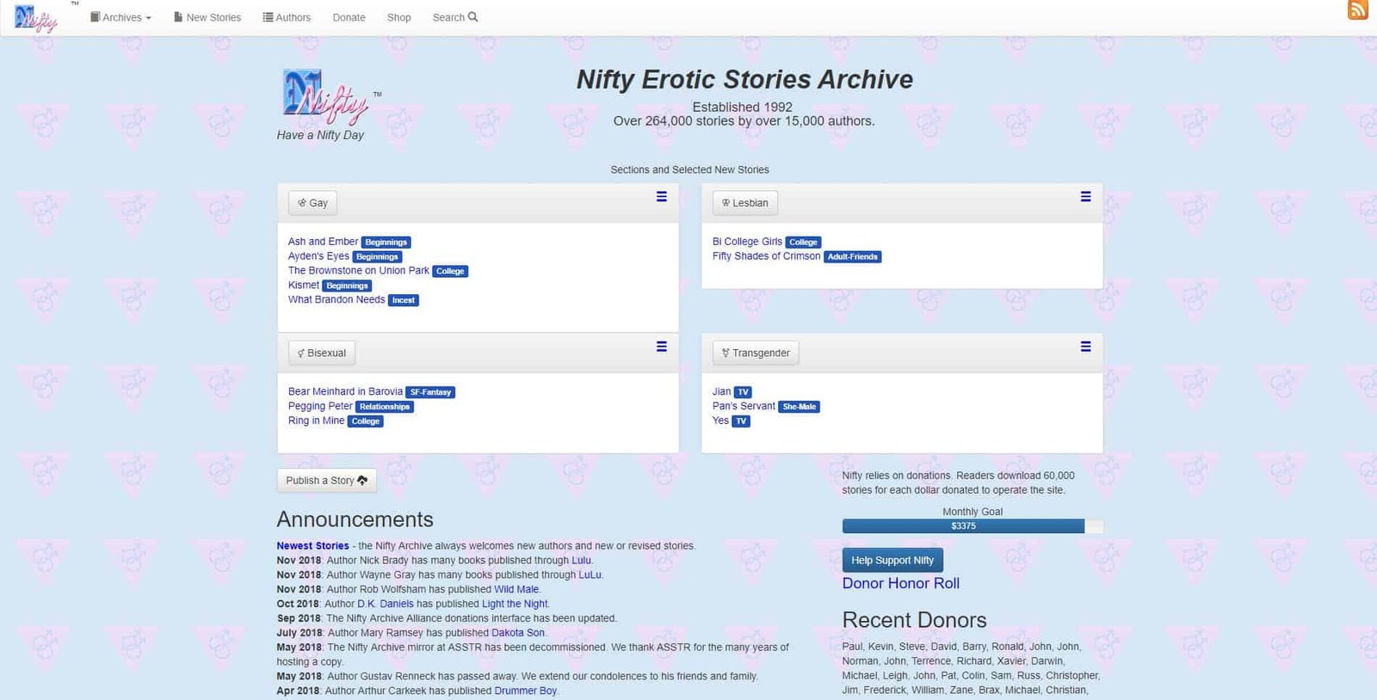Click the Beginnings tag beside Ayden's Eyes
The width and height of the screenshot is (1377, 700).
378,257
